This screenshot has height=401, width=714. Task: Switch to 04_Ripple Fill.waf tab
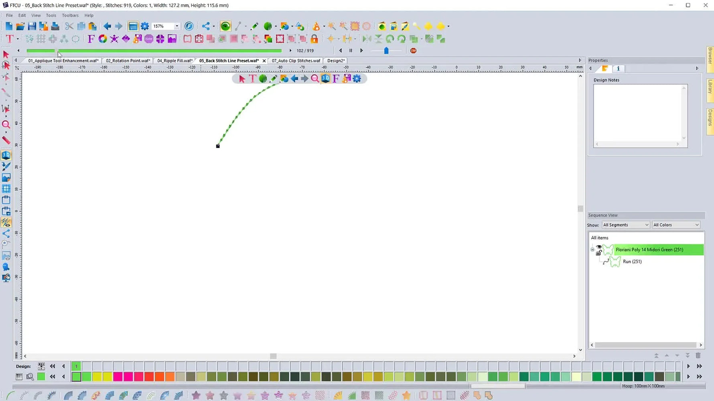(x=174, y=60)
